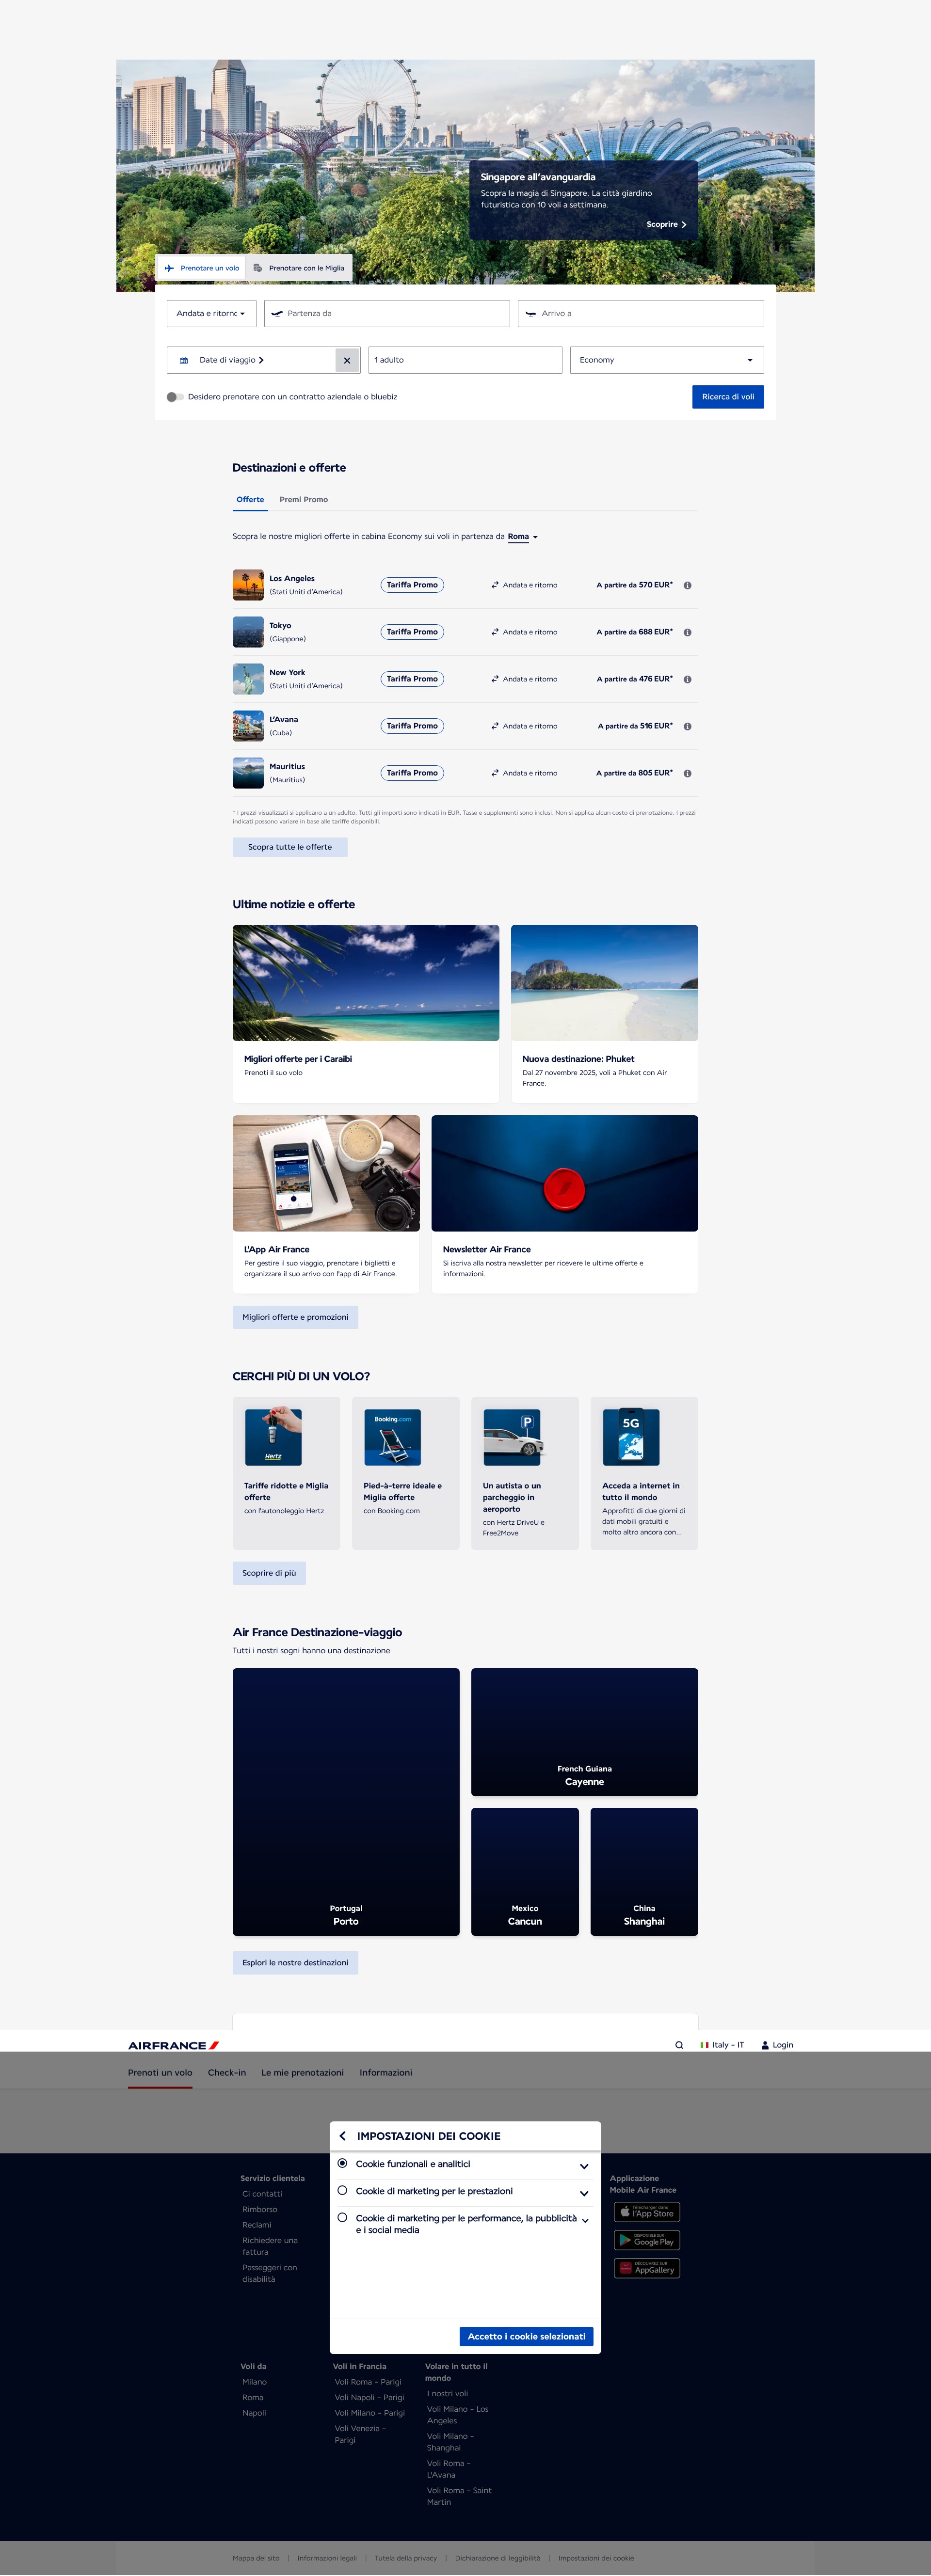Image resolution: width=931 pixels, height=2576 pixels.
Task: Open the AppGallery badge
Action: [x=647, y=2268]
